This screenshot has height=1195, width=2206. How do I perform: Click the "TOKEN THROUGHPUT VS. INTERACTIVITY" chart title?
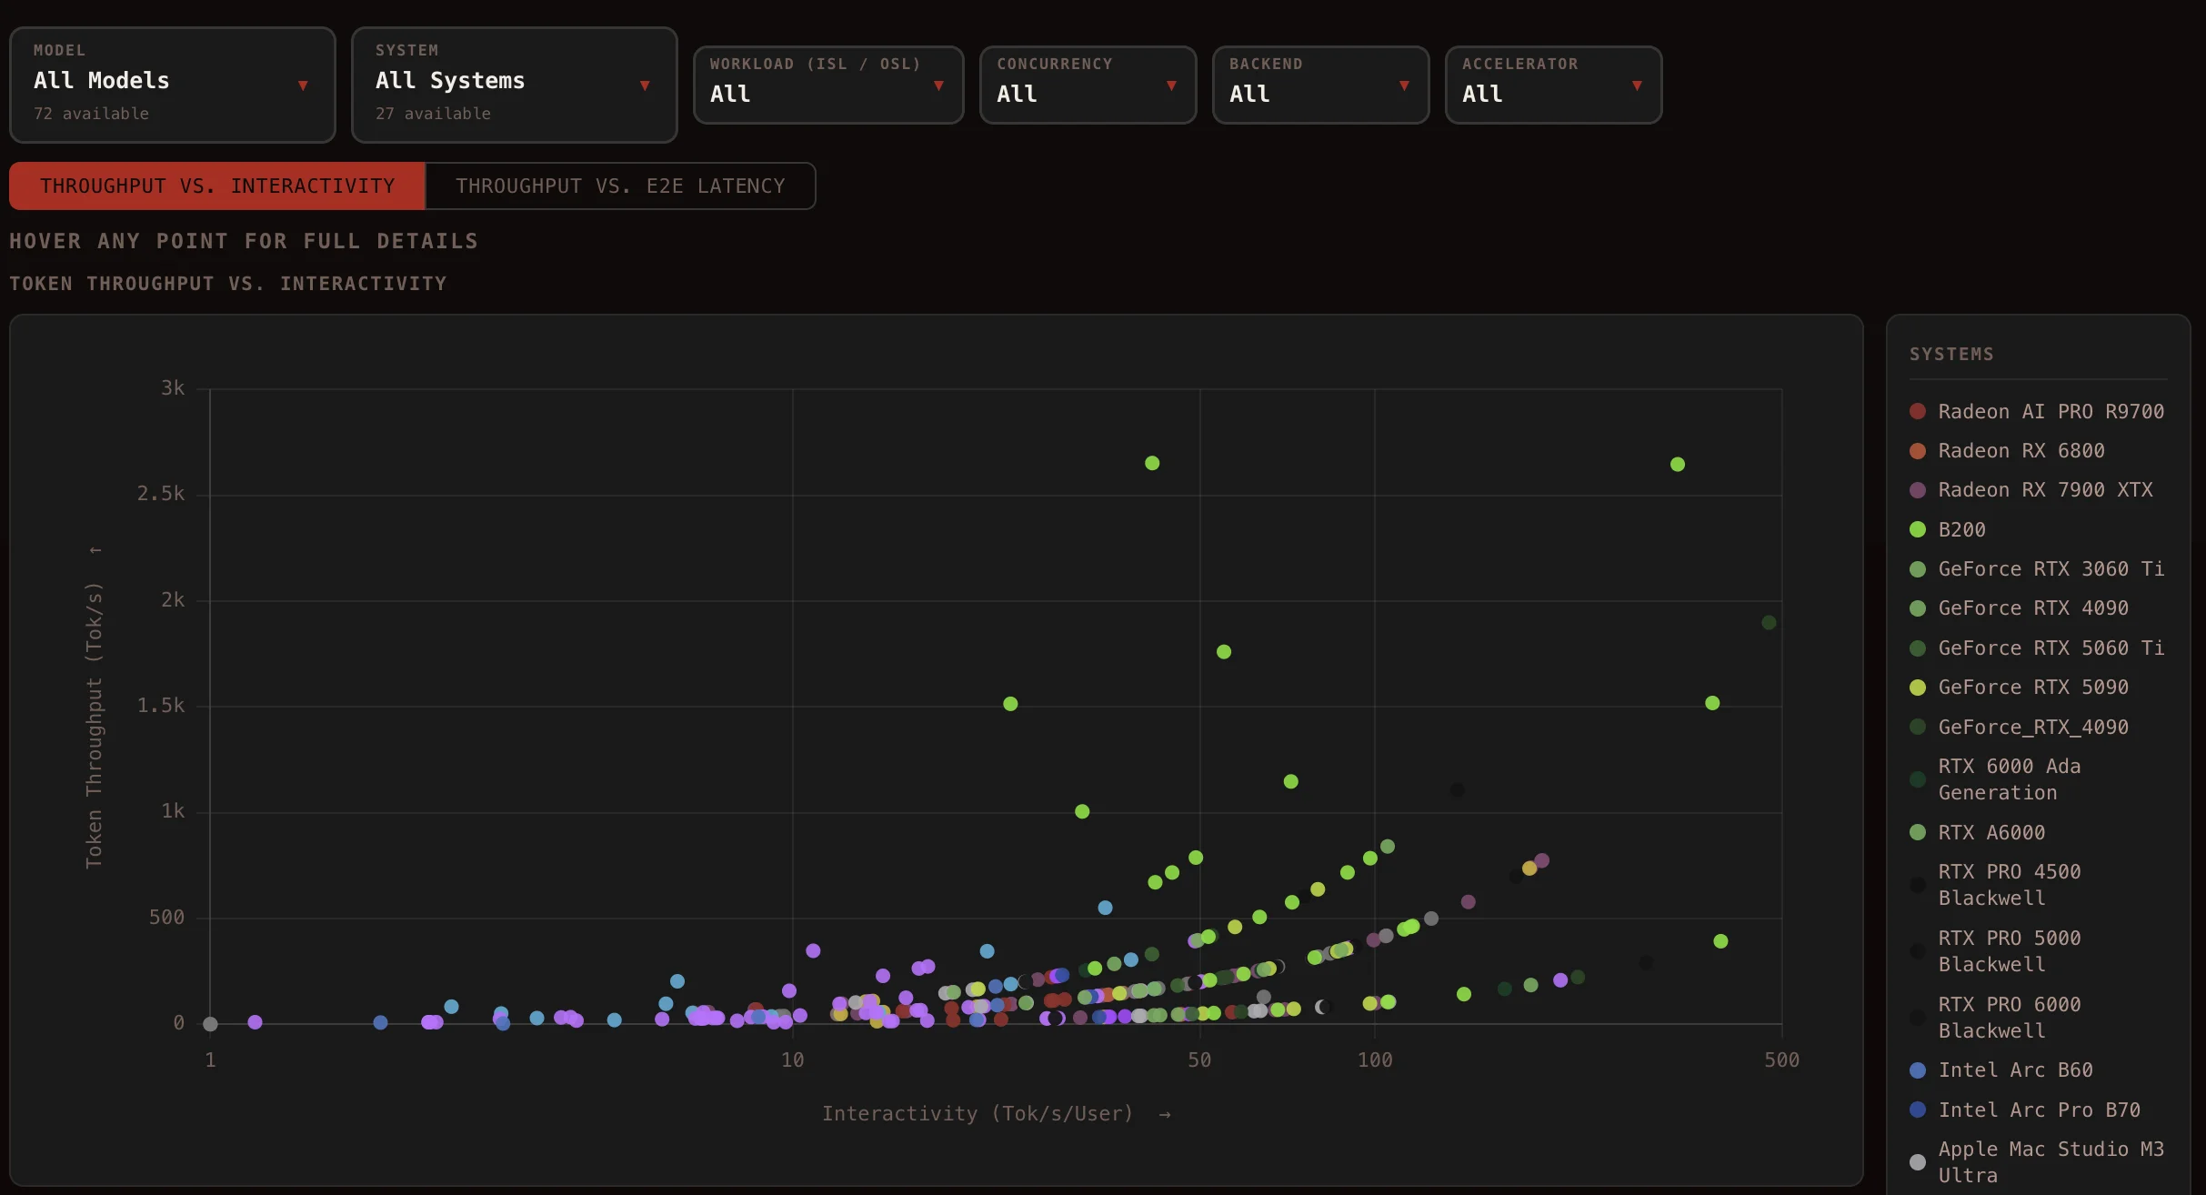pyautogui.click(x=228, y=284)
